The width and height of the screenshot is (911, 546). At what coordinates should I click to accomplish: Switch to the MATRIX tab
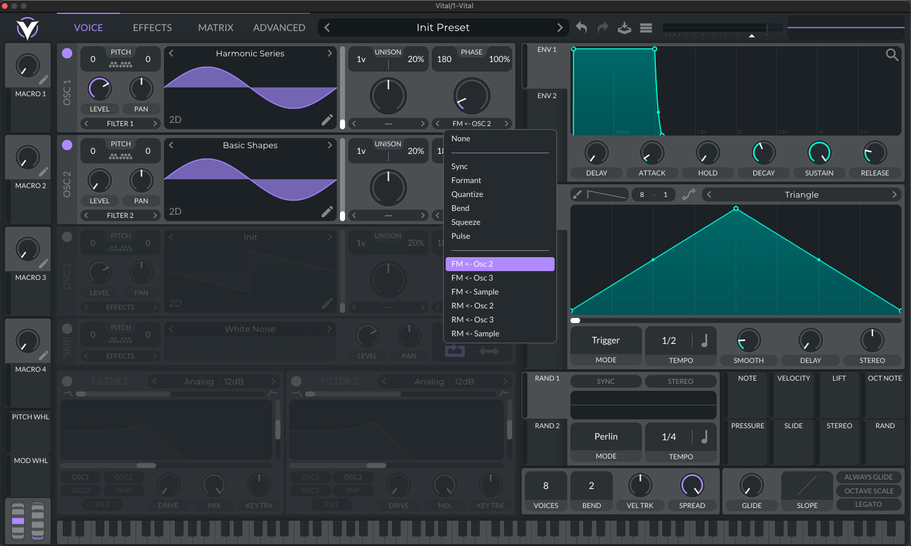pos(216,28)
